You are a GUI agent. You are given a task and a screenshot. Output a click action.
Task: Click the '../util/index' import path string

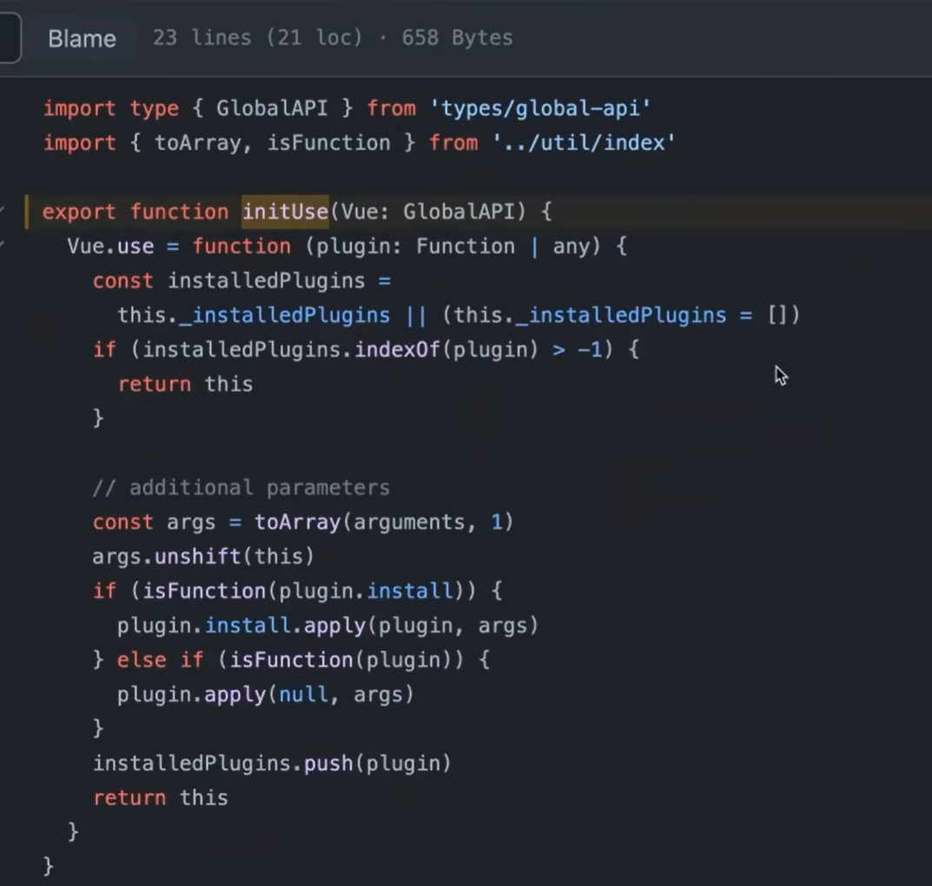(x=584, y=142)
